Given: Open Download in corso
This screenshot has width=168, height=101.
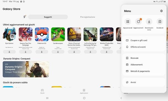Looking at the screenshot, I should [149, 24].
